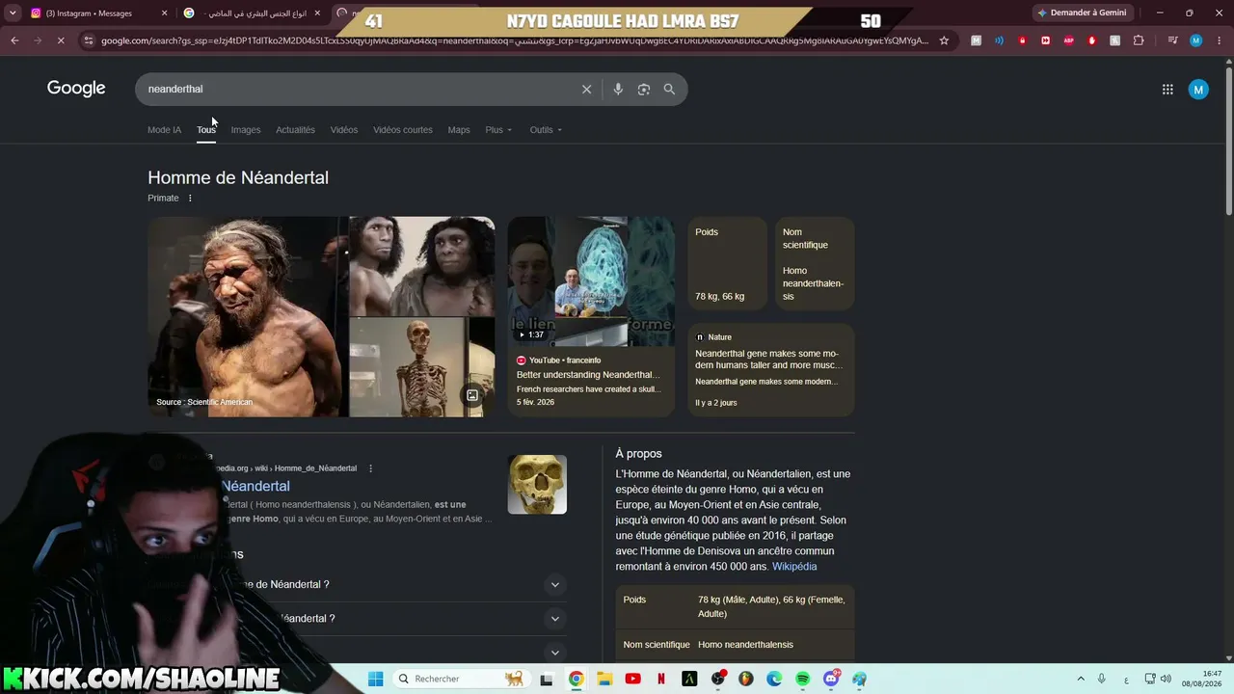This screenshot has width=1234, height=694.
Task: Open more options beside Primate label
Action: (190, 198)
